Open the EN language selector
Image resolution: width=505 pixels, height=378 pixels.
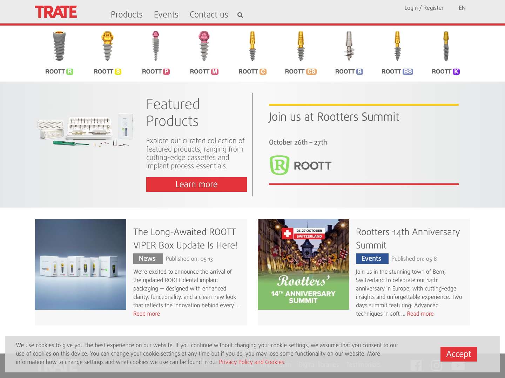click(x=462, y=8)
